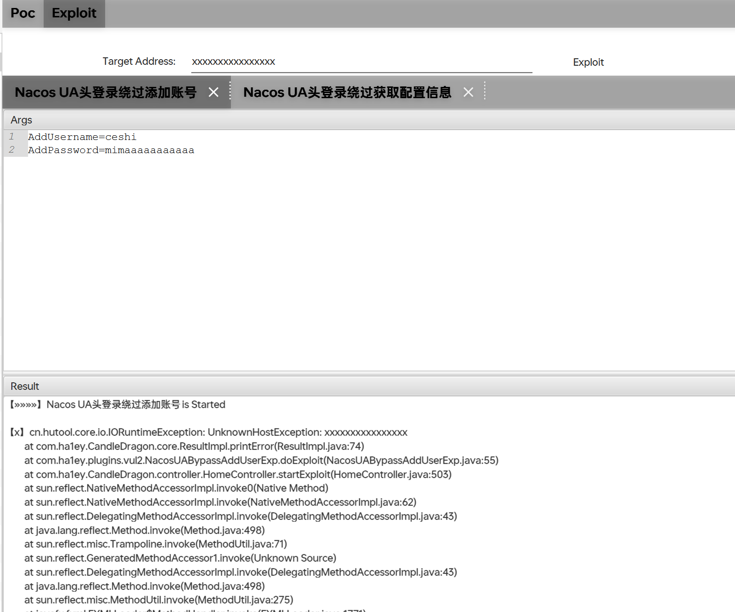Click the GeneratedMethodAccessor1.invoke stack line
Viewport: 735px width, 612px height.
[x=181, y=558]
